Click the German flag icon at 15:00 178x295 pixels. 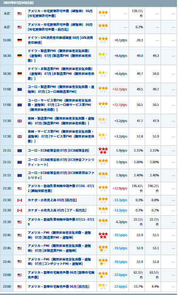coord(19,40)
